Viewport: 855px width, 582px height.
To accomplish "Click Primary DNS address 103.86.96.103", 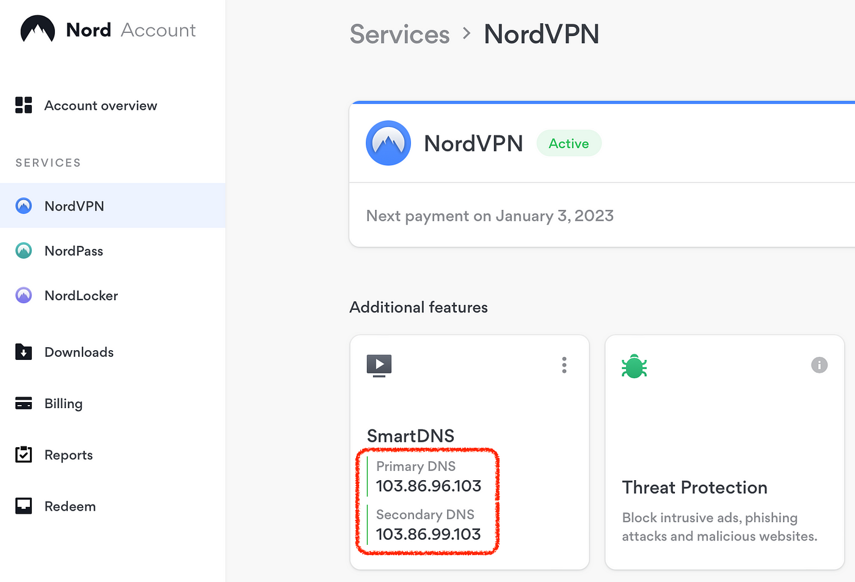I will (x=429, y=486).
